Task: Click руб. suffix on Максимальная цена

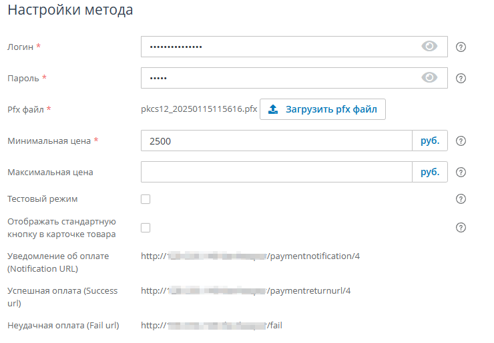Action: 430,172
